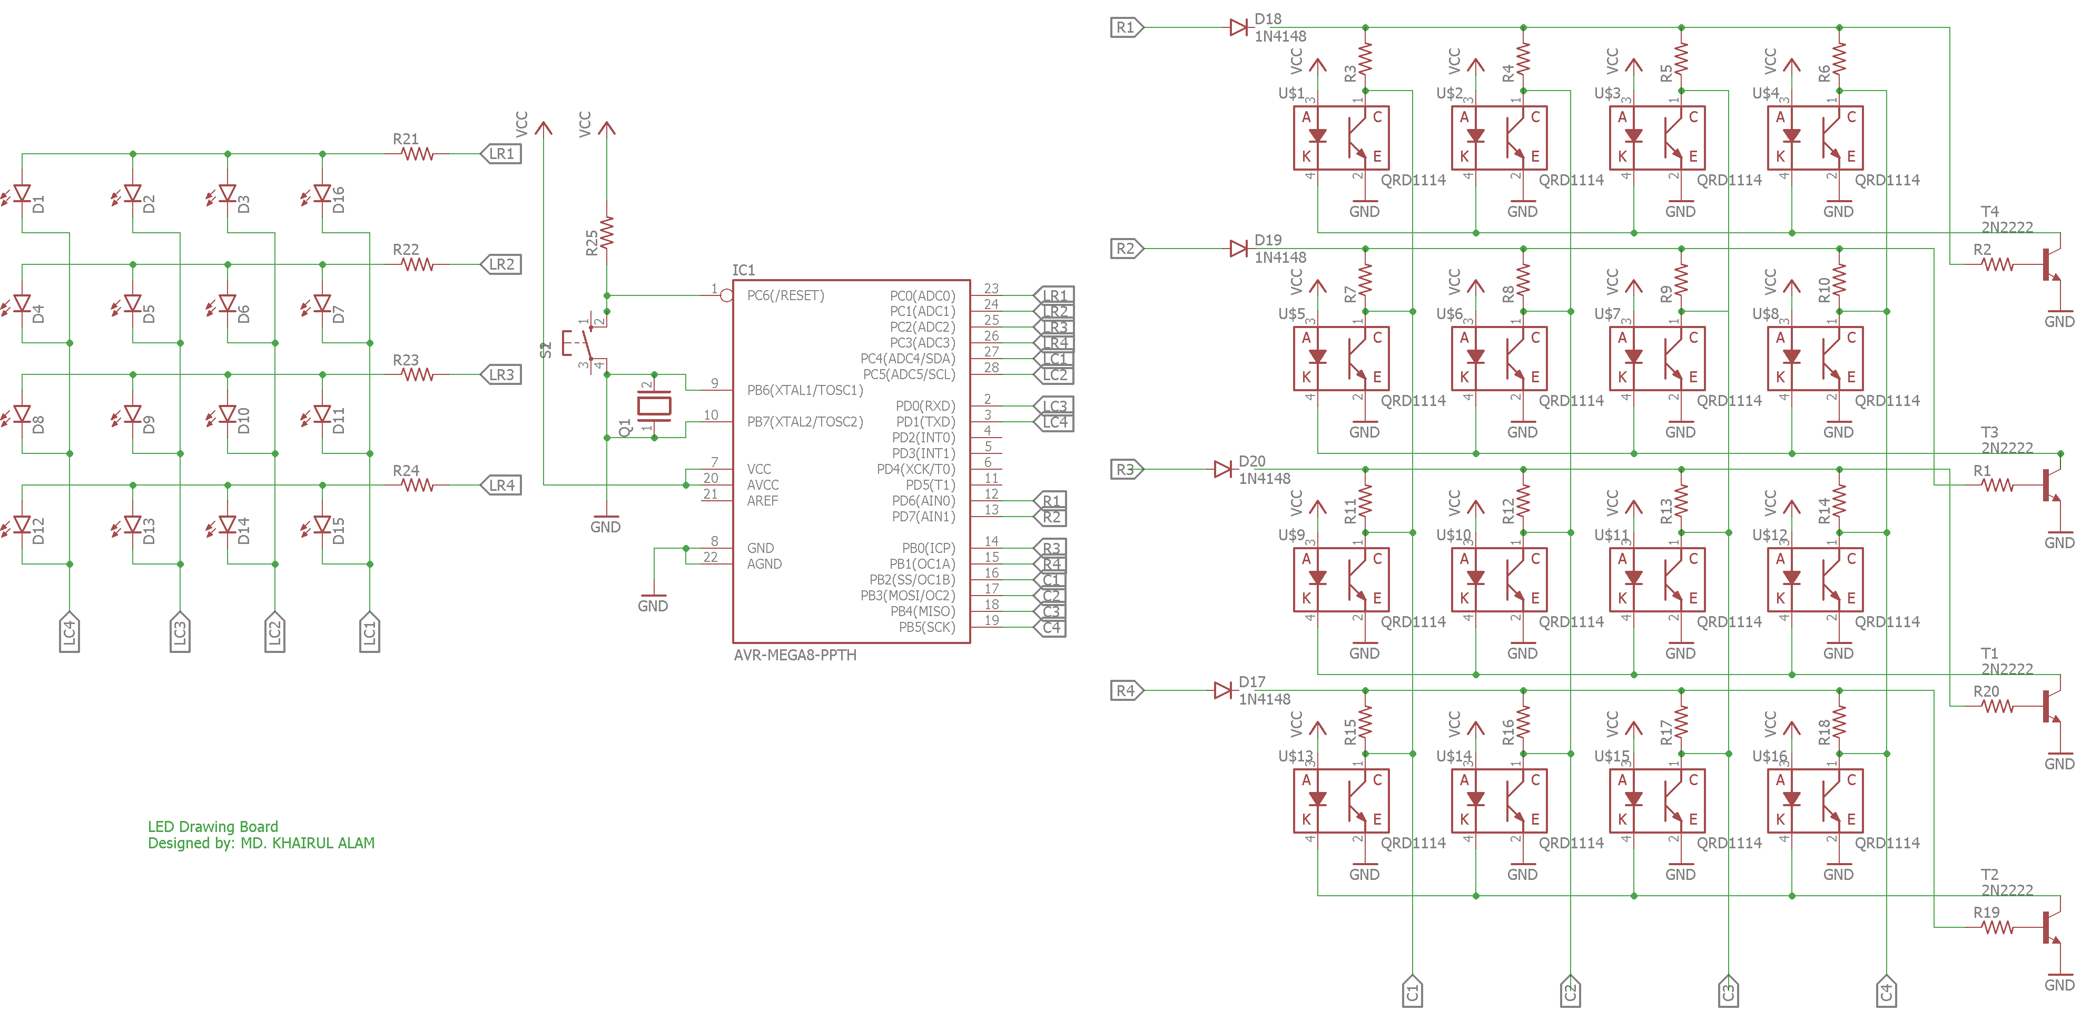Select pin name "AGND"

[764, 563]
